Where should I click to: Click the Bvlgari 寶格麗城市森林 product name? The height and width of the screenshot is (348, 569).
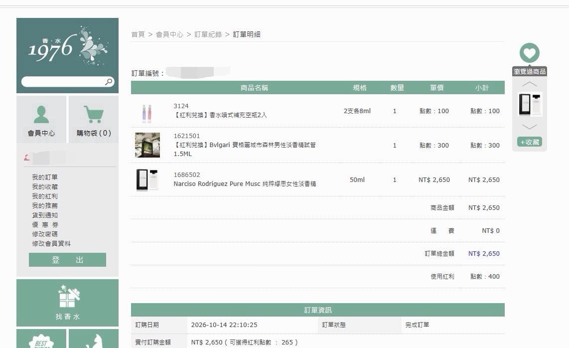(245, 149)
